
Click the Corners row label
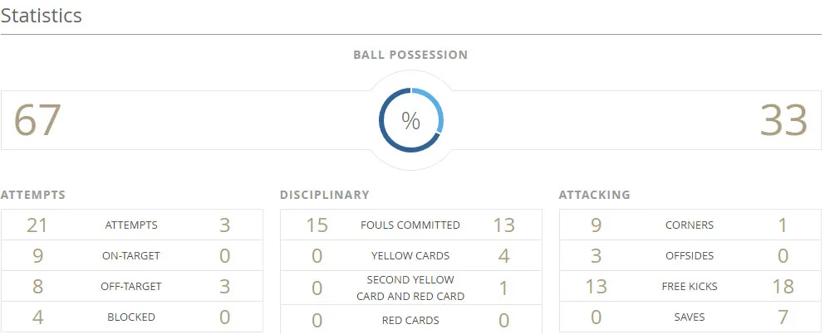click(690, 225)
